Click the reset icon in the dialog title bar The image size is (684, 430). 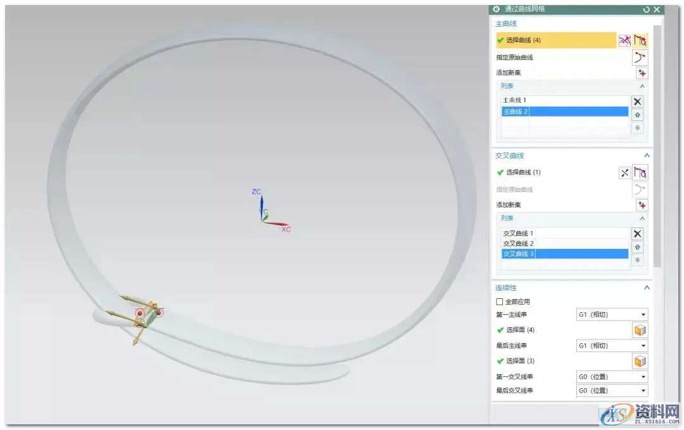646,9
